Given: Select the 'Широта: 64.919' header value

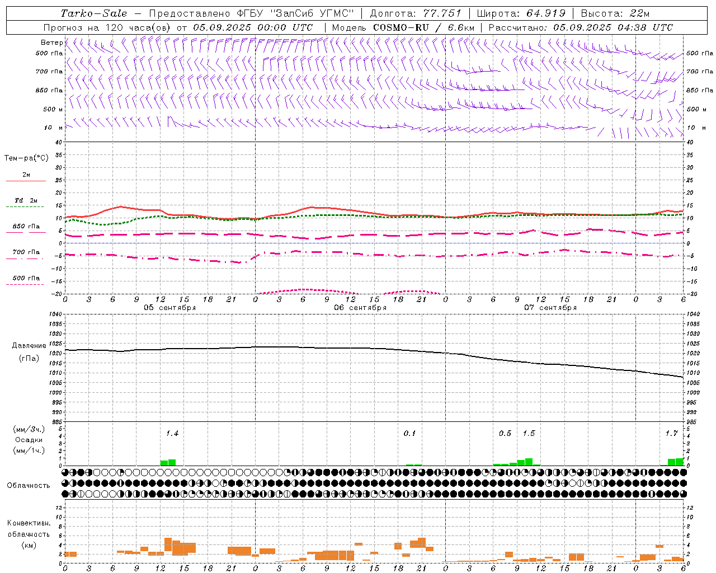Looking at the screenshot, I should tap(520, 13).
